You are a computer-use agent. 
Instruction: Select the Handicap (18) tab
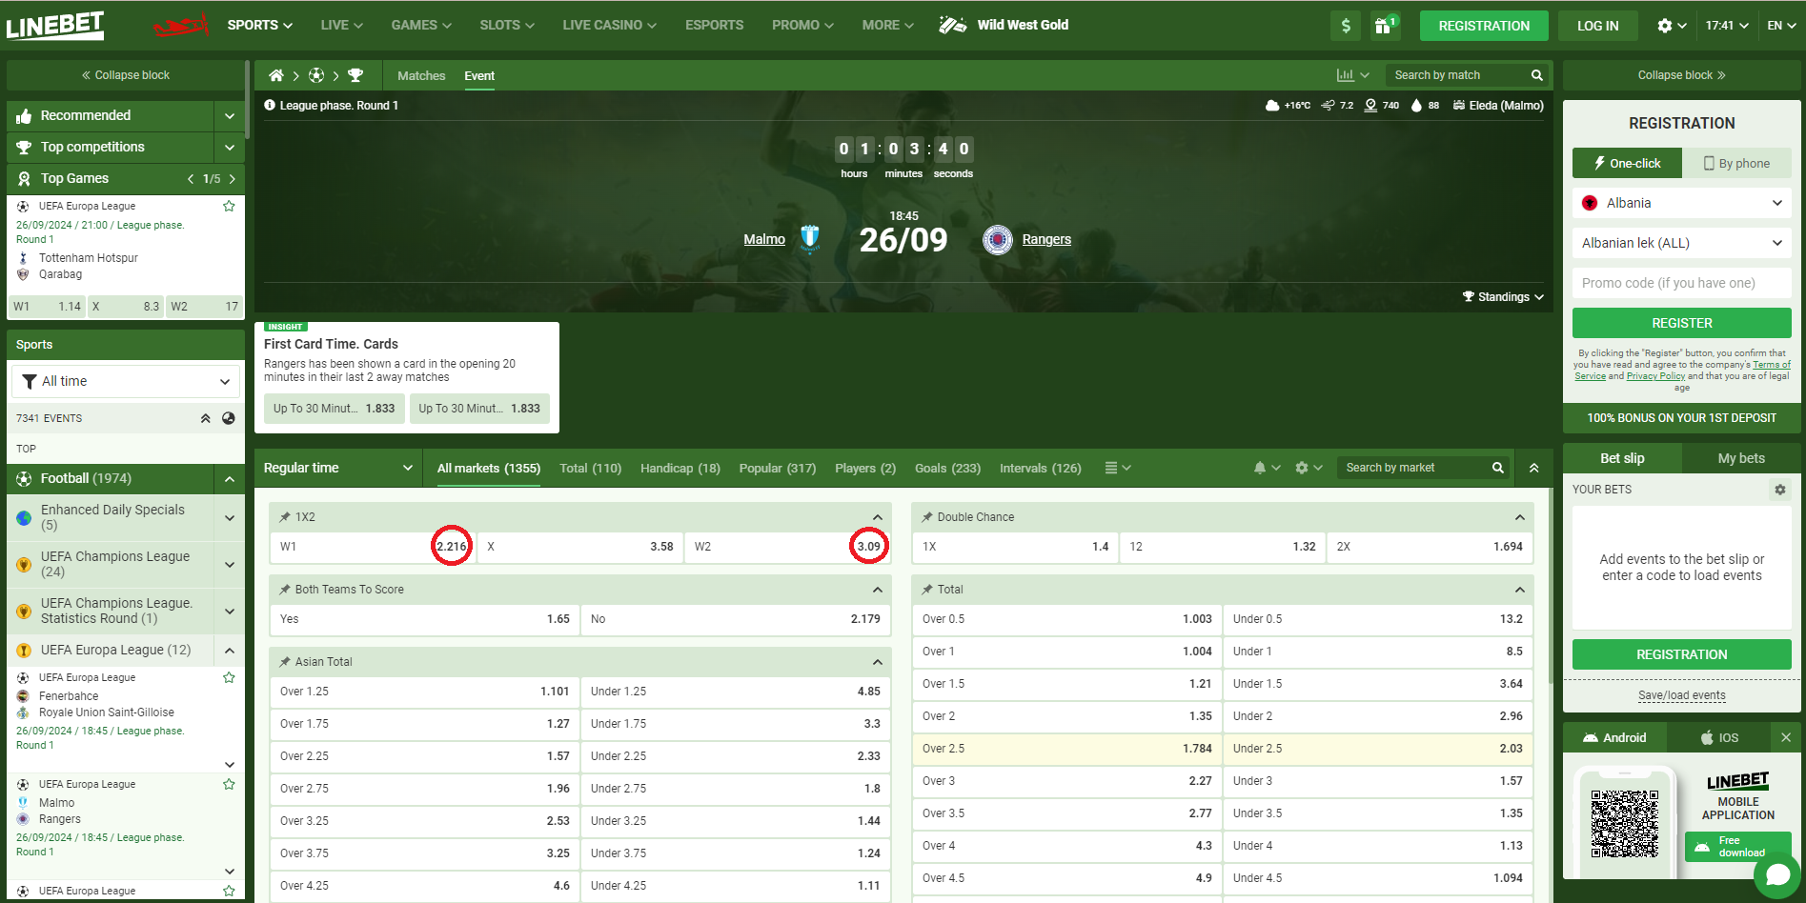[680, 468]
